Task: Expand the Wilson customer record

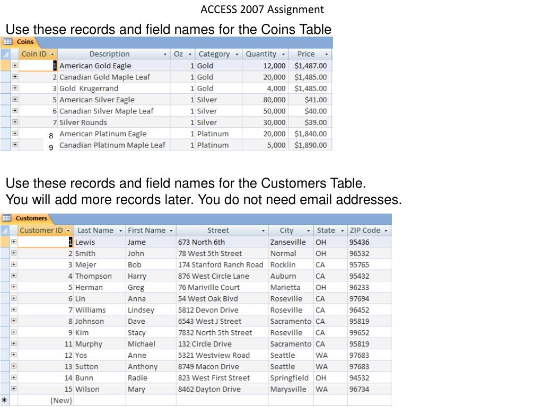Action: (13, 388)
